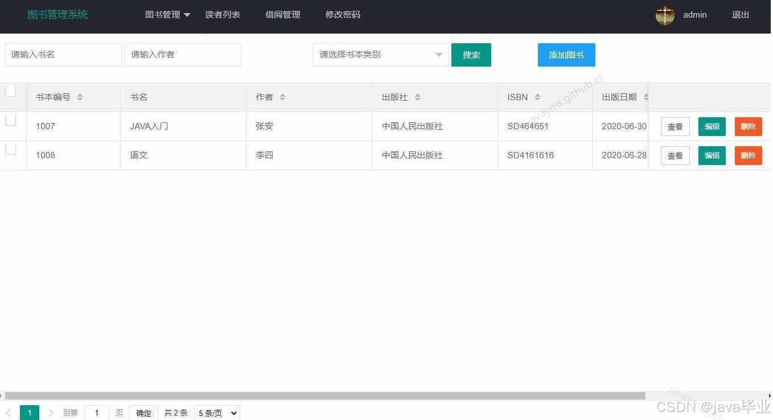Screen dimensions: 773x420
Task: Expand the 图书管理 dropdown menu
Action: [x=167, y=15]
